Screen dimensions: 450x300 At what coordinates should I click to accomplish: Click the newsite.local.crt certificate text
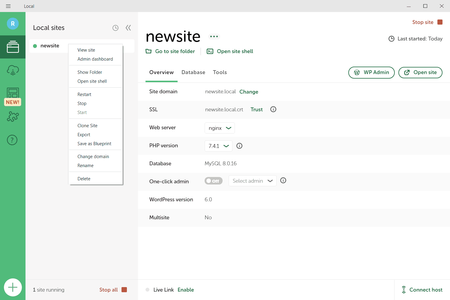224,109
